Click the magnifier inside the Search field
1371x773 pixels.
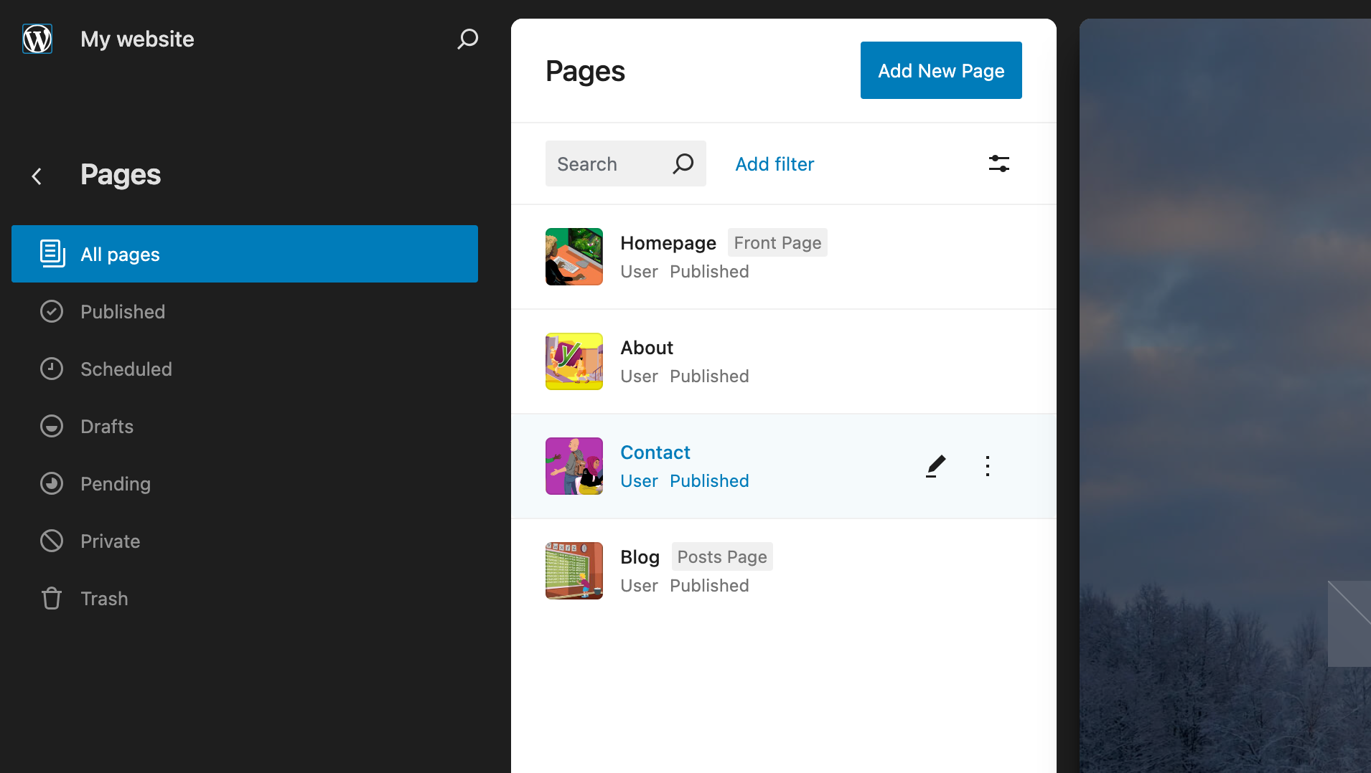[683, 163]
